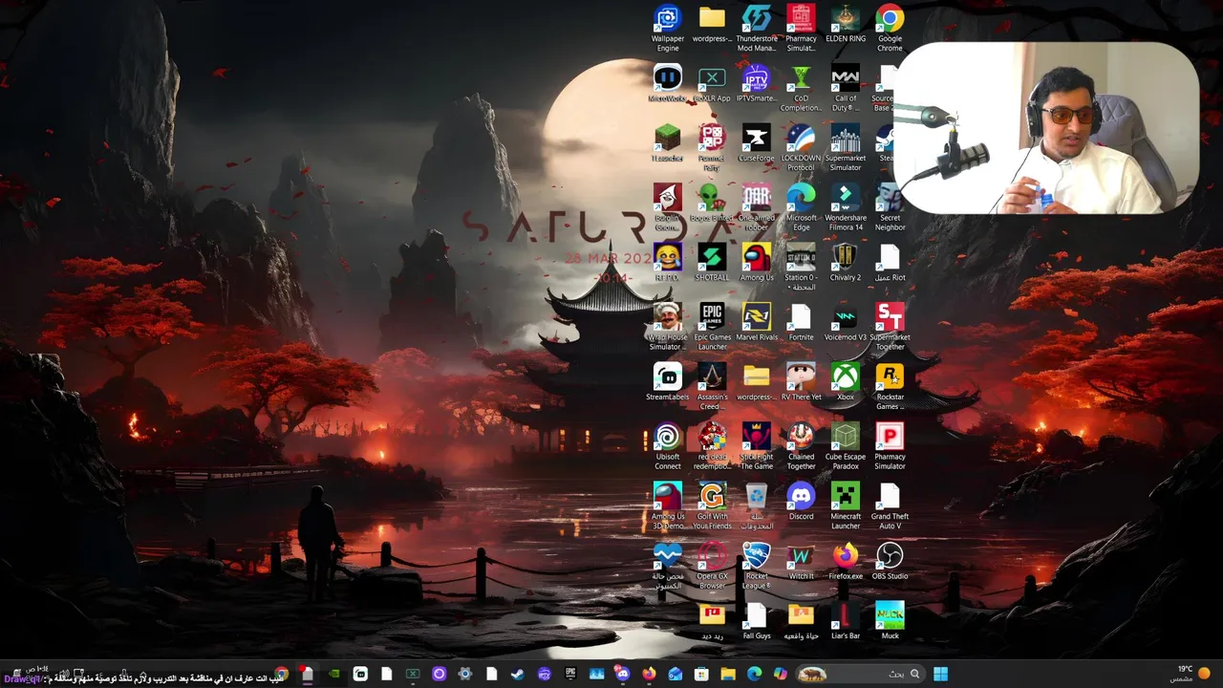Screen dimensions: 1223x688
Task: Select the One-armed robber desktop icon
Action: tap(757, 207)
